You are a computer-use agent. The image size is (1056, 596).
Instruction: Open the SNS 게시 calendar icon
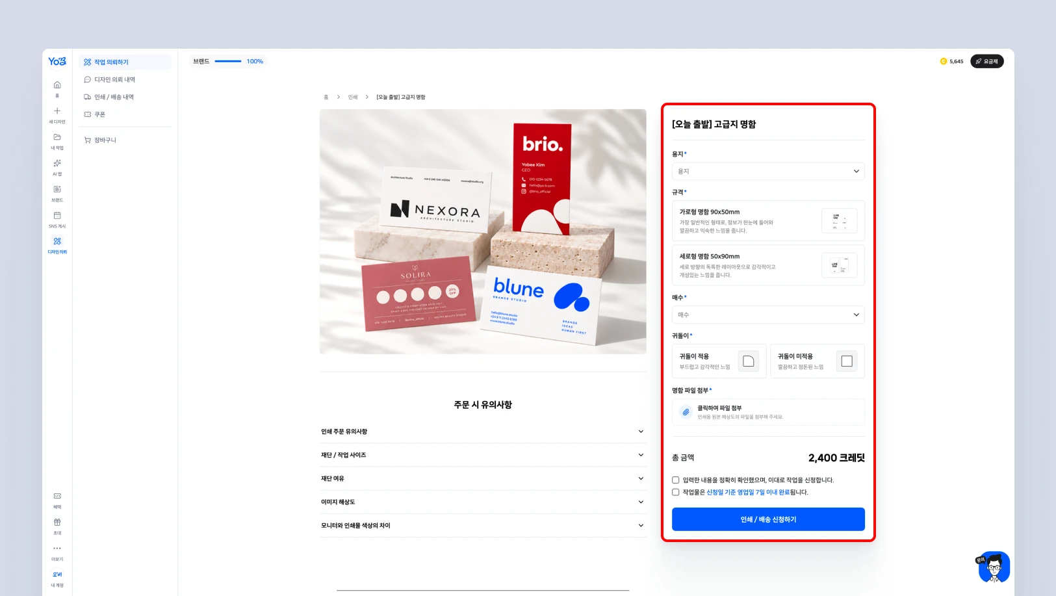(x=57, y=215)
